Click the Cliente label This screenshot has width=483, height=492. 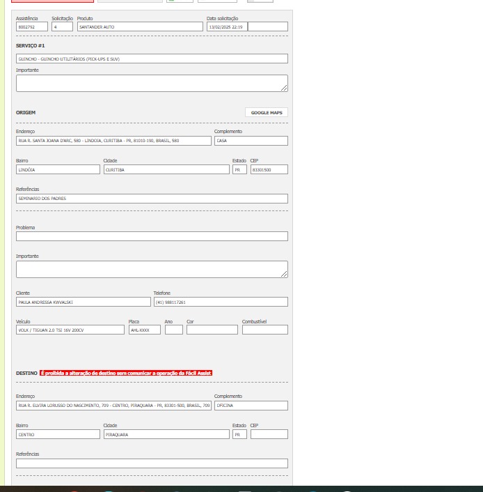(x=23, y=293)
